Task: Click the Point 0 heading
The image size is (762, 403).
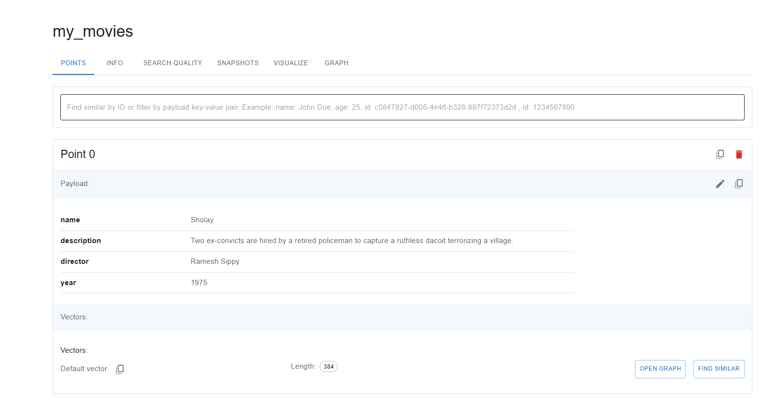Action: point(78,154)
